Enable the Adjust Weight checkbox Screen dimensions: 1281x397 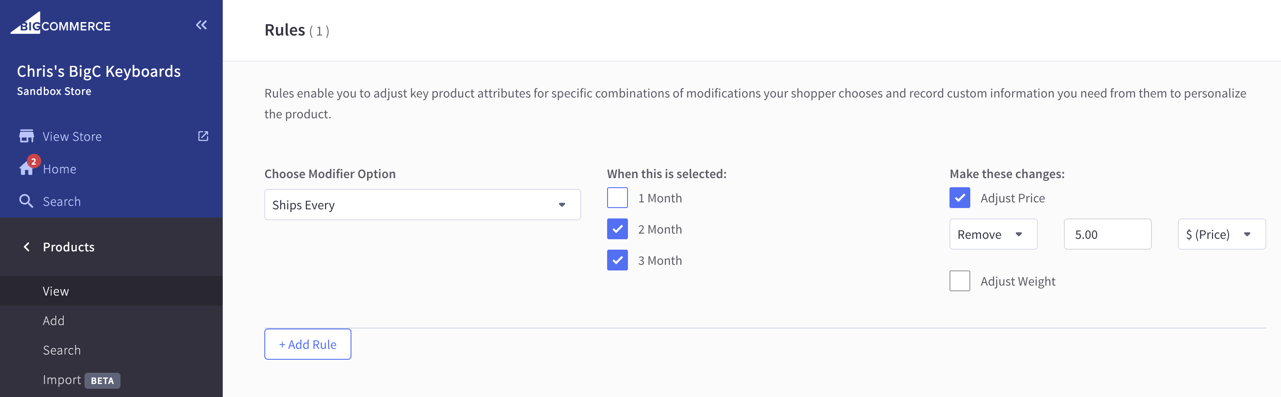[959, 280]
